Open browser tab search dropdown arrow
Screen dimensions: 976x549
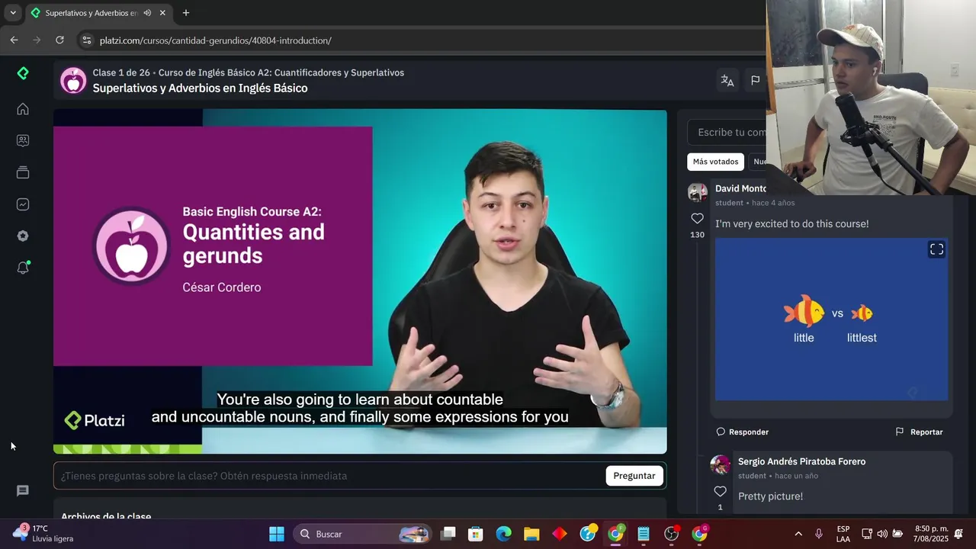(x=13, y=13)
